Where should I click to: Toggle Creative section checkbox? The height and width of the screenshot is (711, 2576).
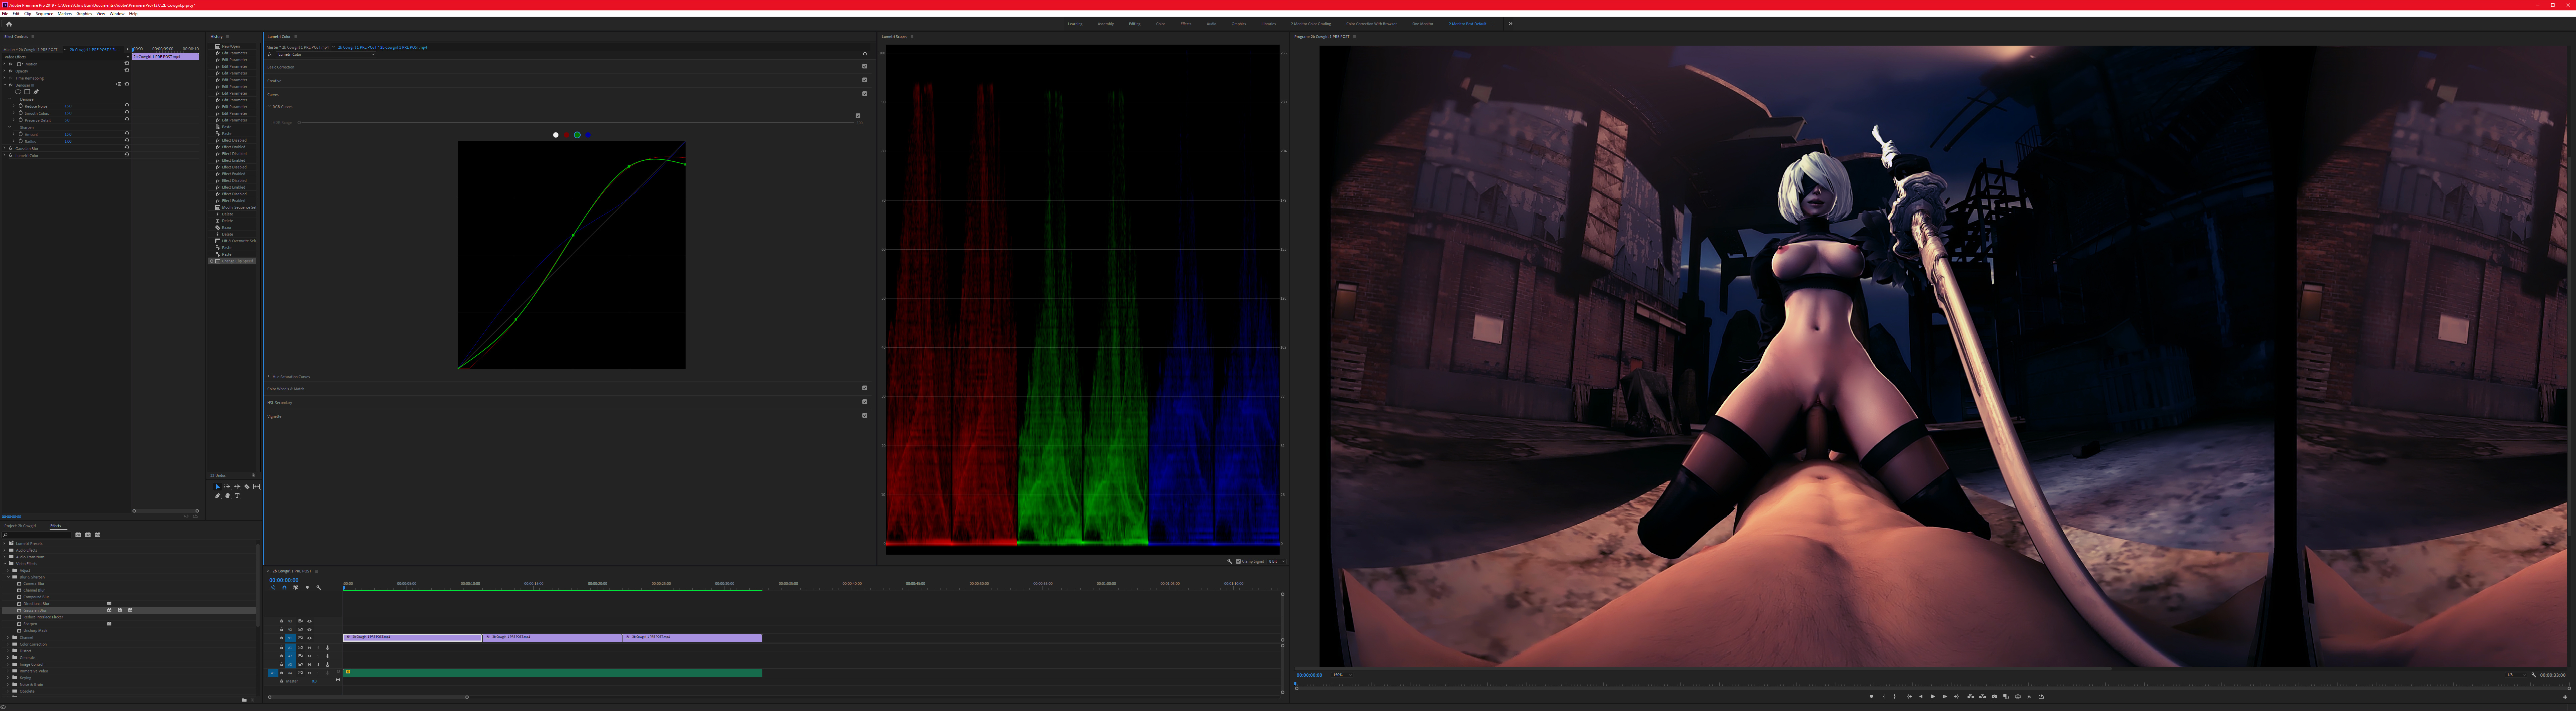(865, 80)
